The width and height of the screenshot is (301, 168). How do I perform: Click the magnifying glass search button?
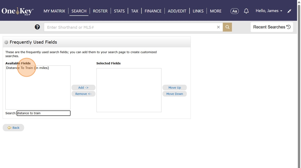coord(227,27)
